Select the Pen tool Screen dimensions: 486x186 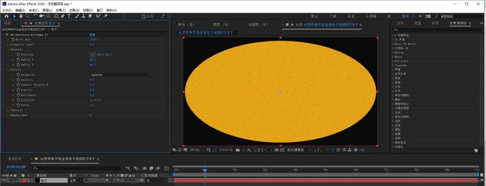tap(63, 16)
